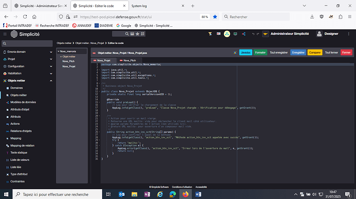The height and width of the screenshot is (199, 356).
Task: Click the filter funnel icon in header
Action: 210,34
